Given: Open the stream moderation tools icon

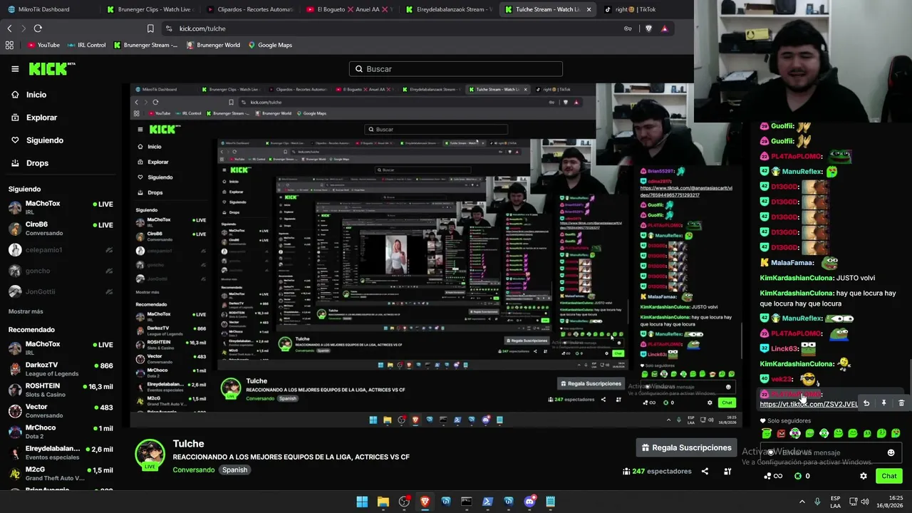Looking at the screenshot, I should coord(727,471).
